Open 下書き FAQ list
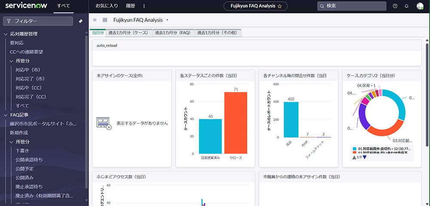Screen dimensions: 430x206 (x=22, y=151)
